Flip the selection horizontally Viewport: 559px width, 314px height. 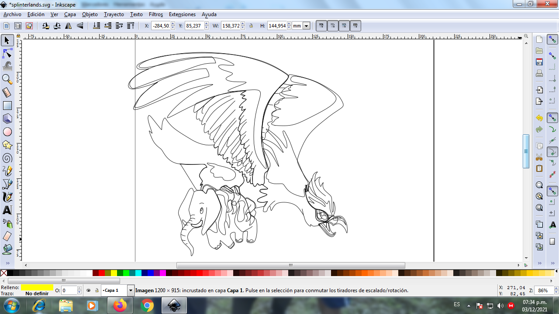69,26
